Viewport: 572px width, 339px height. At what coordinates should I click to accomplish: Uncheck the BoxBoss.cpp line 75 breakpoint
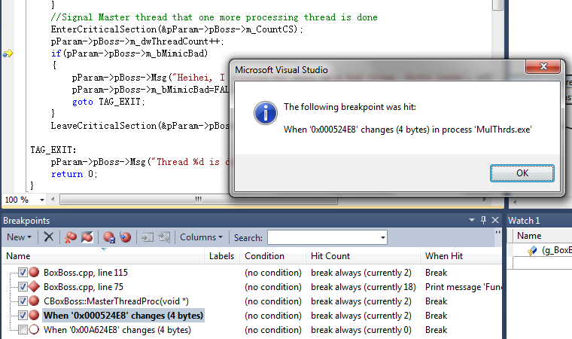(23, 287)
